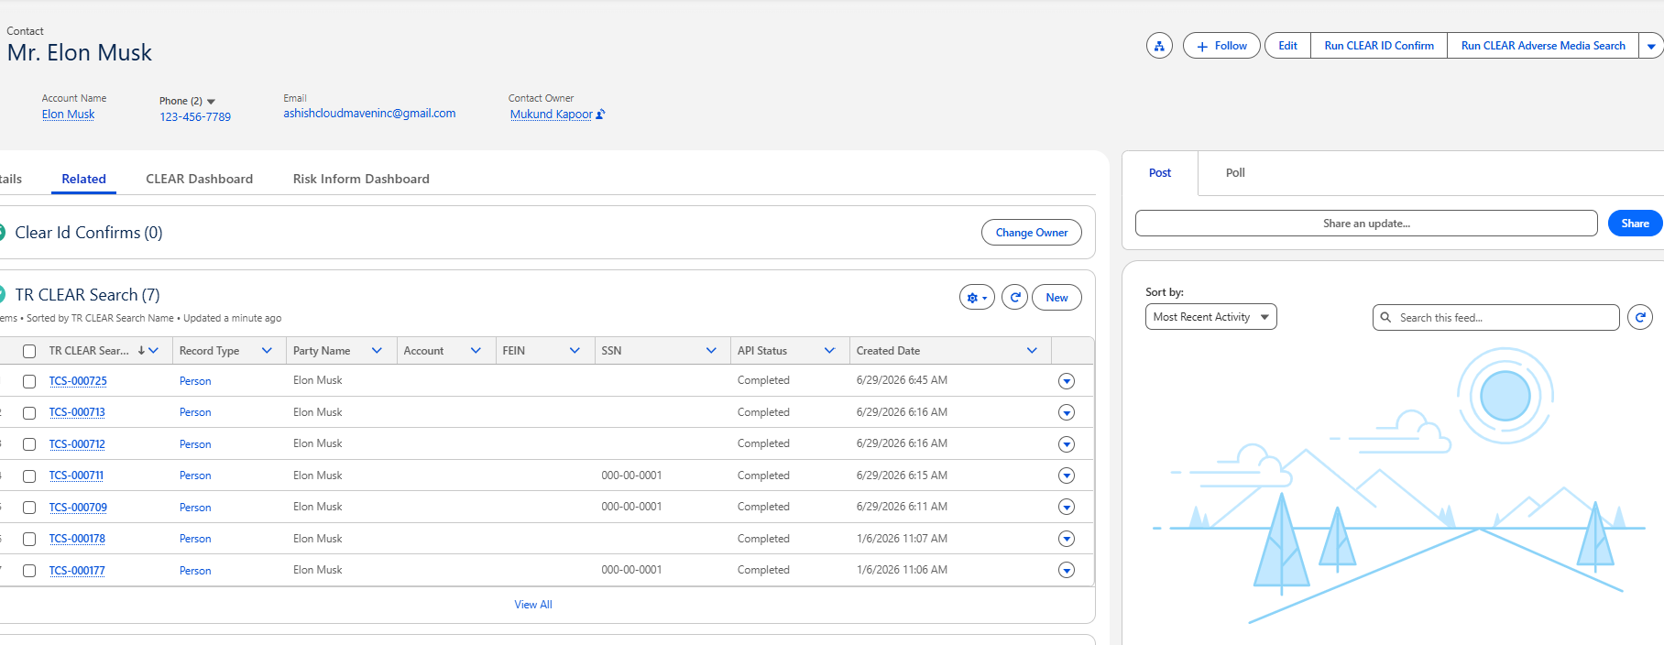Open API Status column menu chevron
The width and height of the screenshot is (1664, 645).
(829, 351)
